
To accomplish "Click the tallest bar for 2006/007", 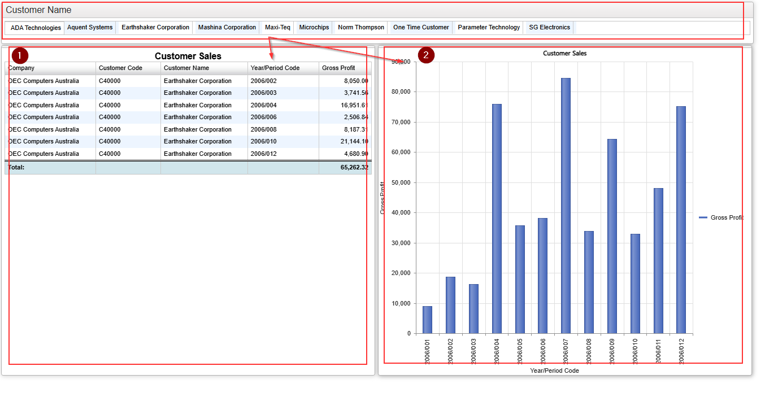I will 566,206.
